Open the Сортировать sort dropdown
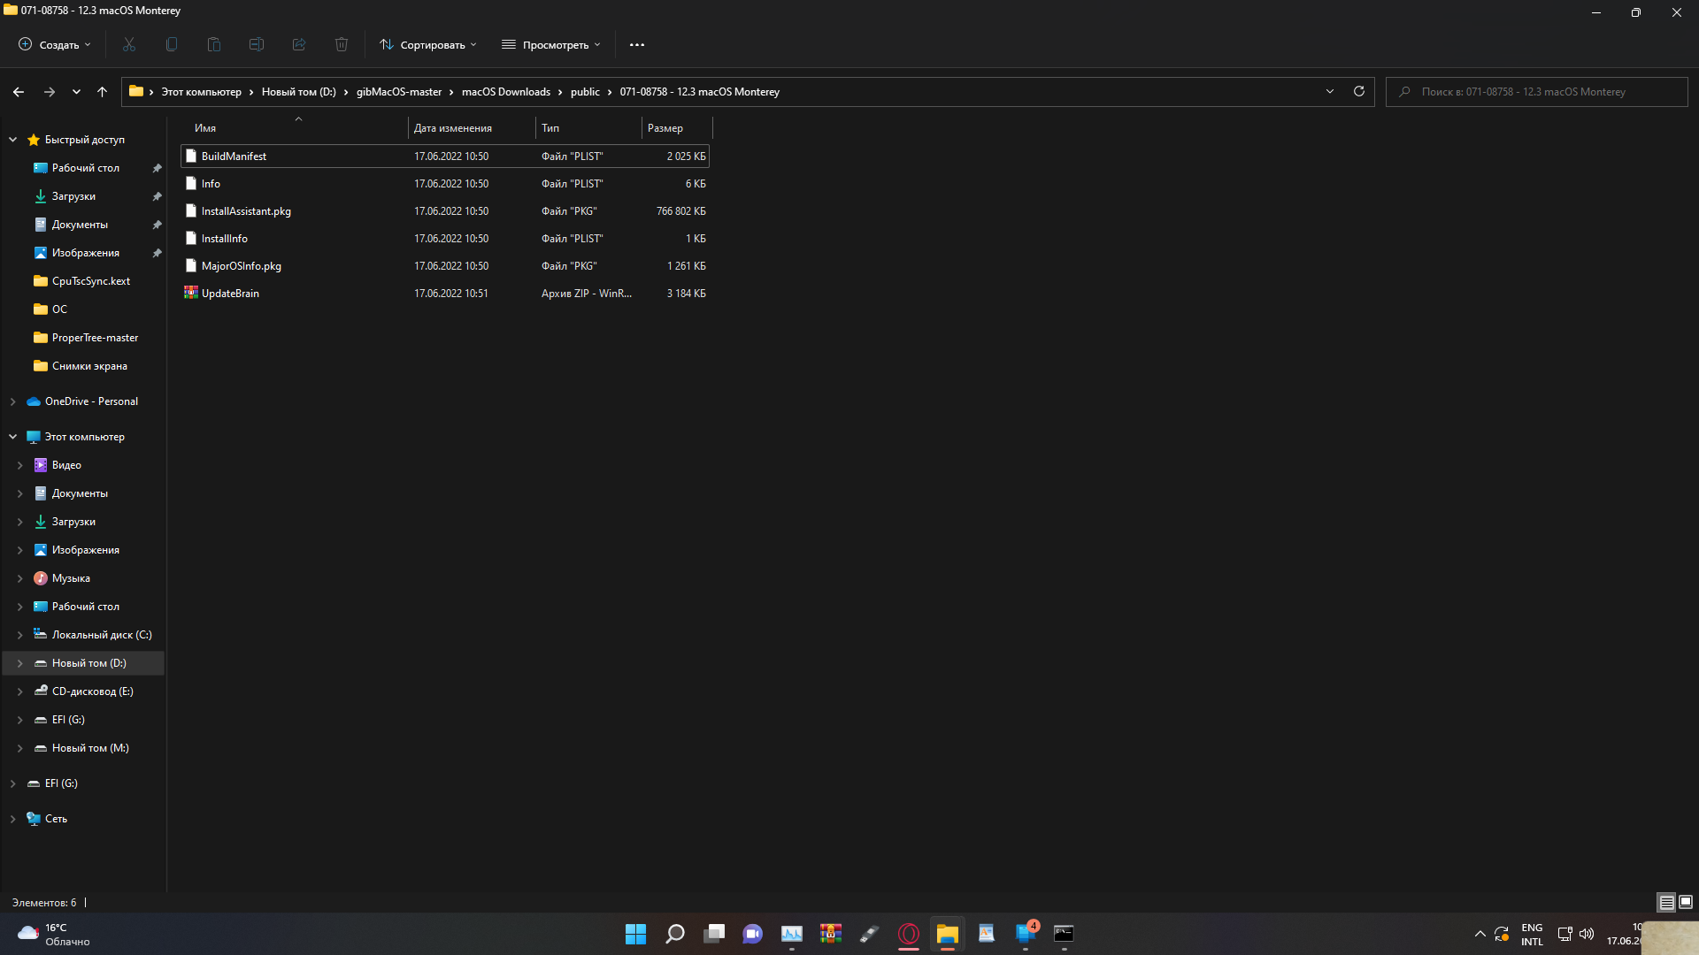The width and height of the screenshot is (1699, 955). click(428, 44)
